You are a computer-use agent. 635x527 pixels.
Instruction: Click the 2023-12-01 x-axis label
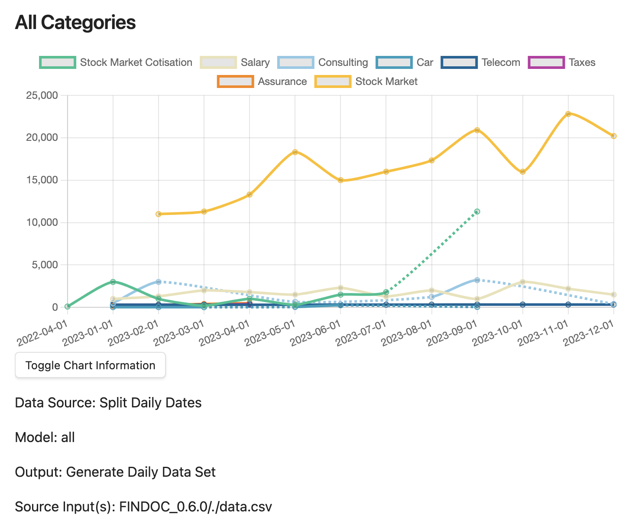coord(590,333)
